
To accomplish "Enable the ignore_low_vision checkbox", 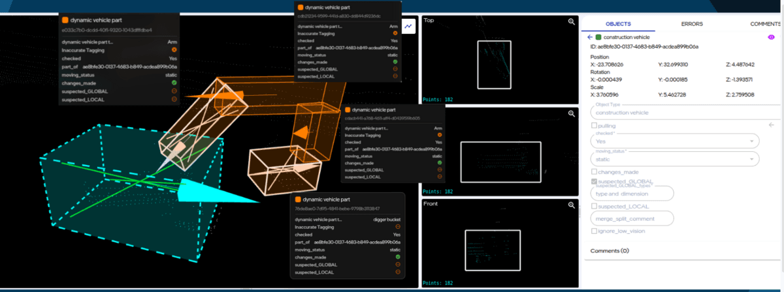I will tap(593, 231).
